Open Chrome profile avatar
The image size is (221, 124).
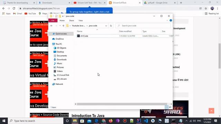(x=212, y=8)
